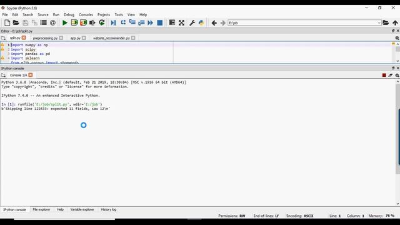Open the Projects menu

(x=104, y=15)
